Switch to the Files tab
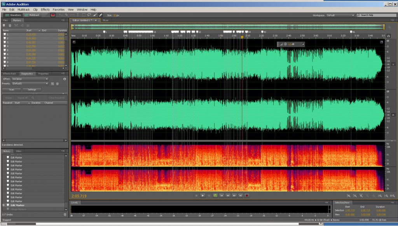 5,20
